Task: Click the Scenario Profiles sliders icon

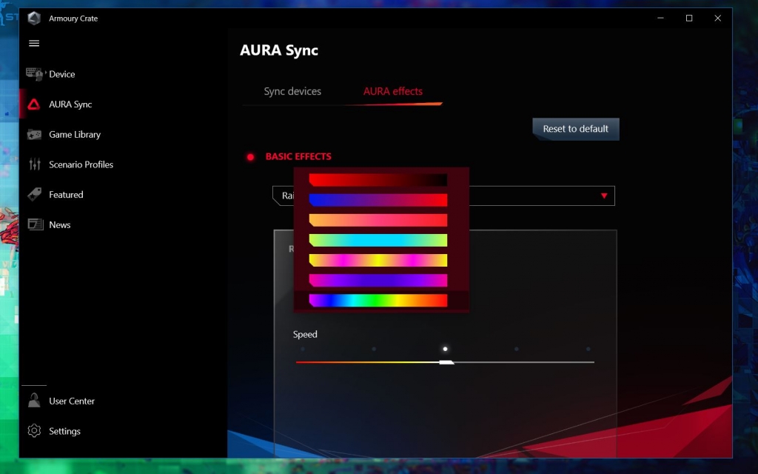Action: pyautogui.click(x=35, y=164)
